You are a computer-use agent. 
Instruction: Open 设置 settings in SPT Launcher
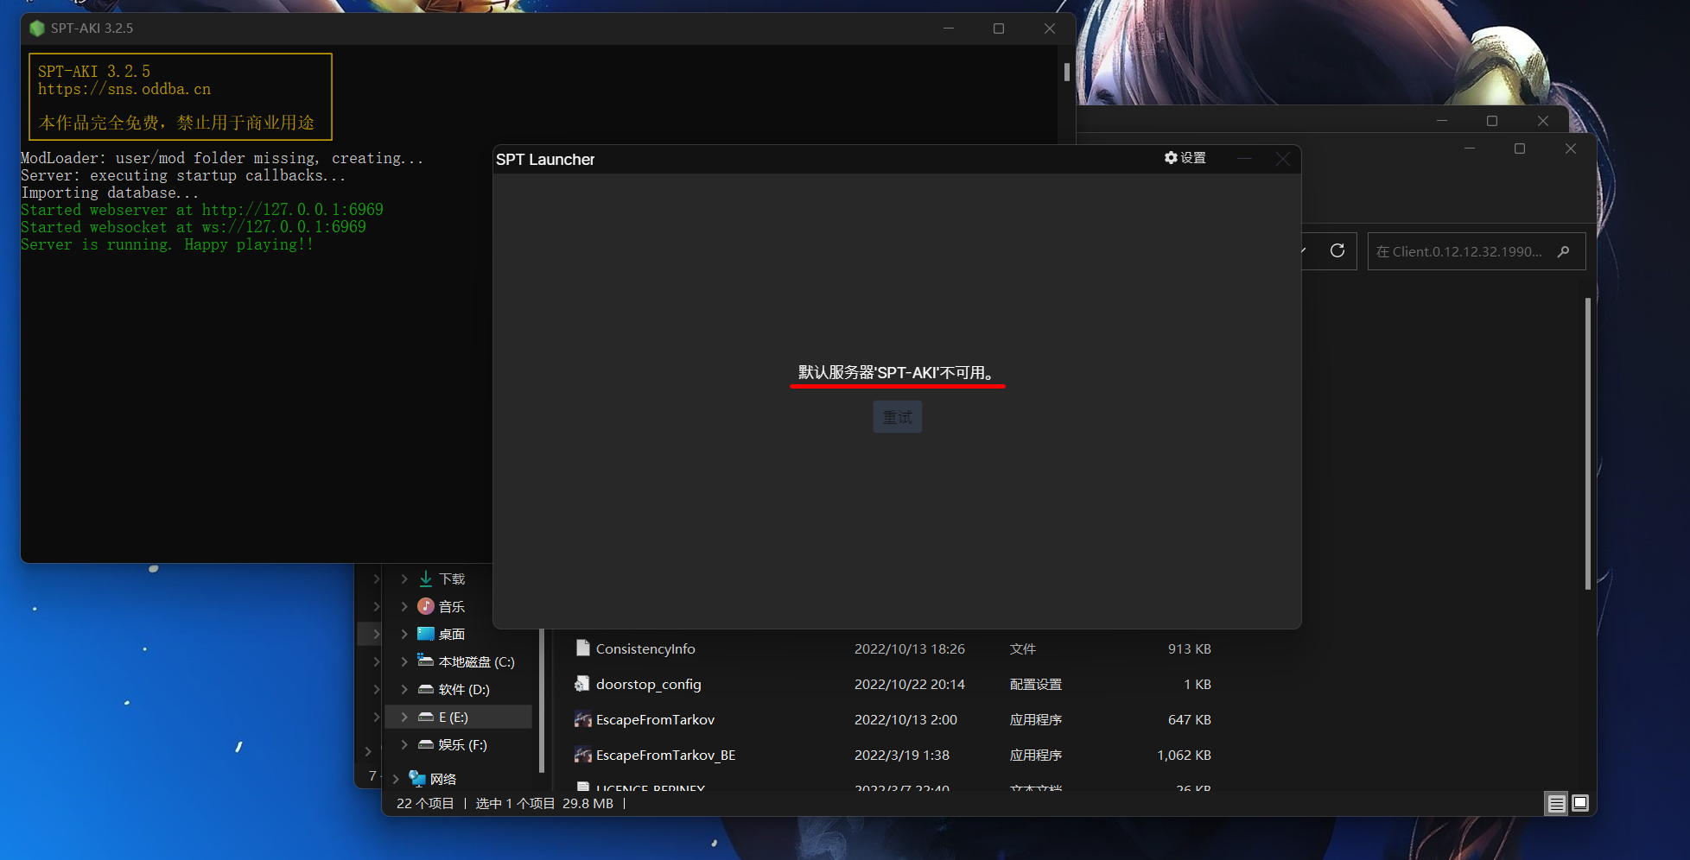[1185, 158]
